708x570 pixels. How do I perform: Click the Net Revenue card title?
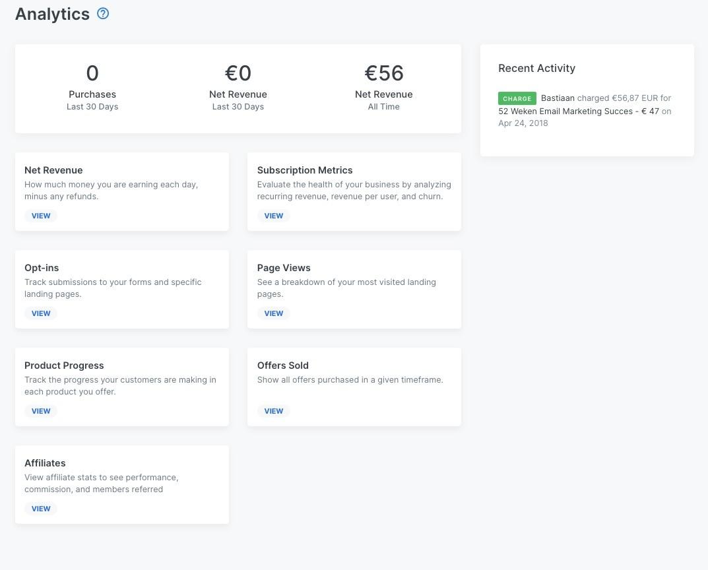click(x=53, y=170)
